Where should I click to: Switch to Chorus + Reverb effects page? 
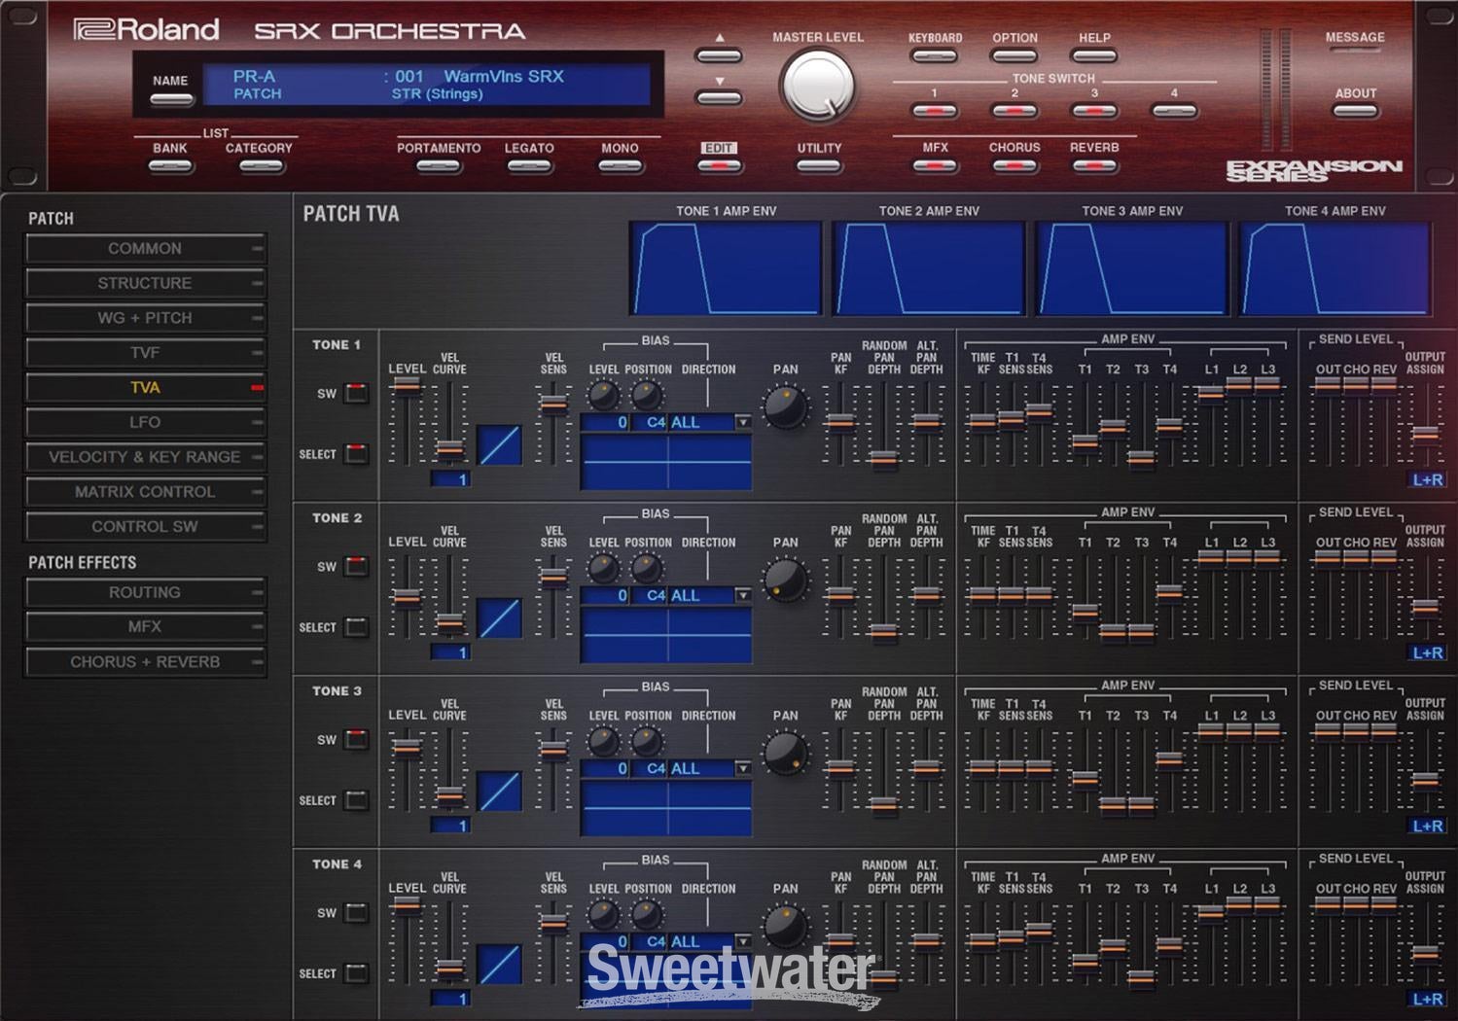[x=145, y=662]
